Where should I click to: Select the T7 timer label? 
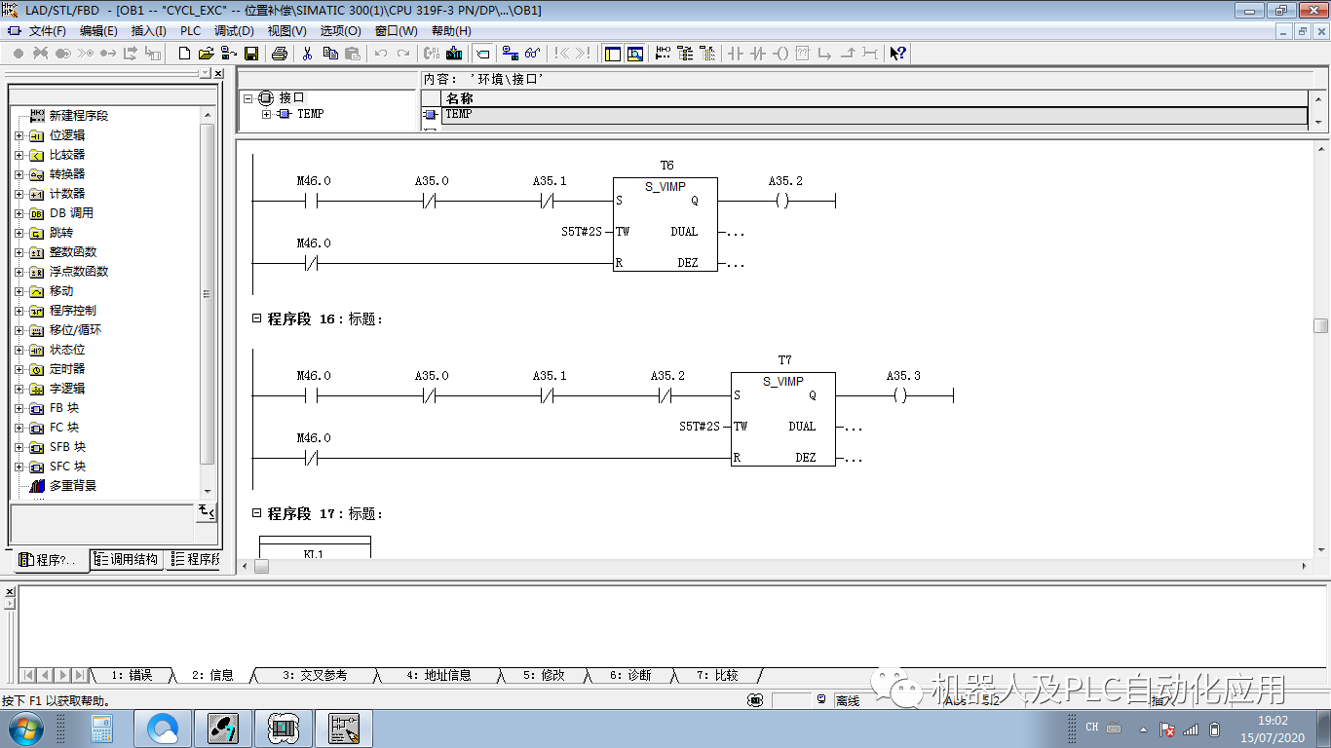[784, 360]
